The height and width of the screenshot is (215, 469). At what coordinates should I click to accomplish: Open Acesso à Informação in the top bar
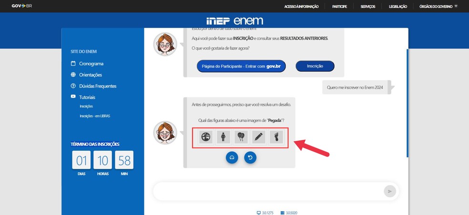click(301, 6)
